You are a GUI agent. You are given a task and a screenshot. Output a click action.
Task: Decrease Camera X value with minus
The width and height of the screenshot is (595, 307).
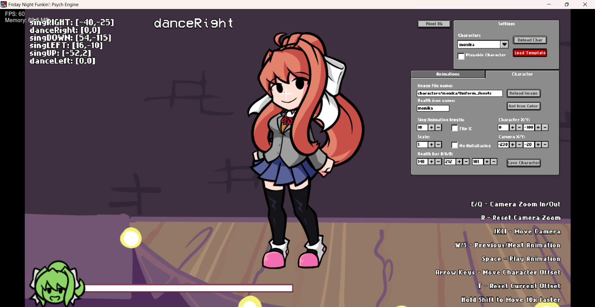519,145
